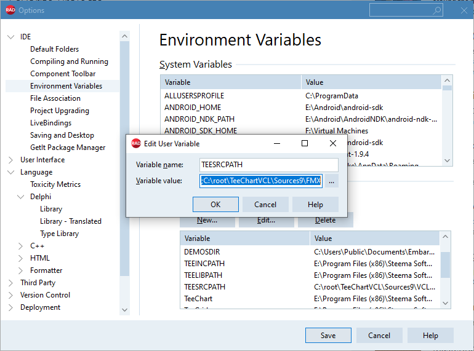
Task: Click the Variable name input field
Action: 269,165
